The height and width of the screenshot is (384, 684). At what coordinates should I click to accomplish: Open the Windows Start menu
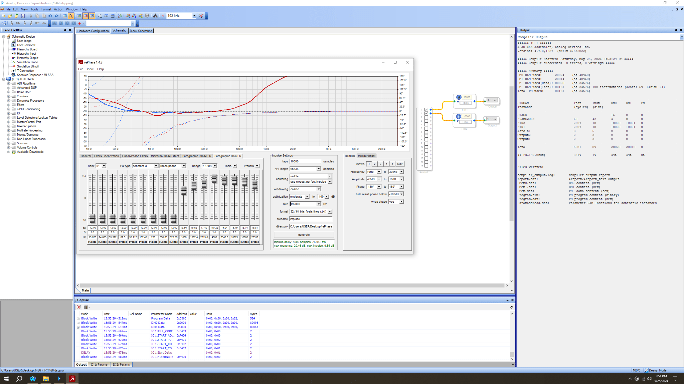[x=6, y=379]
